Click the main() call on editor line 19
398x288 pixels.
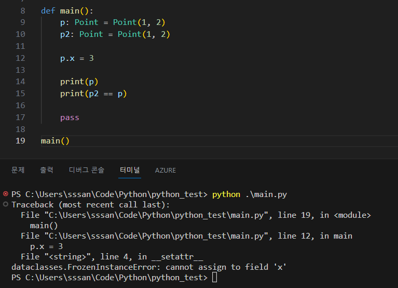coord(54,141)
